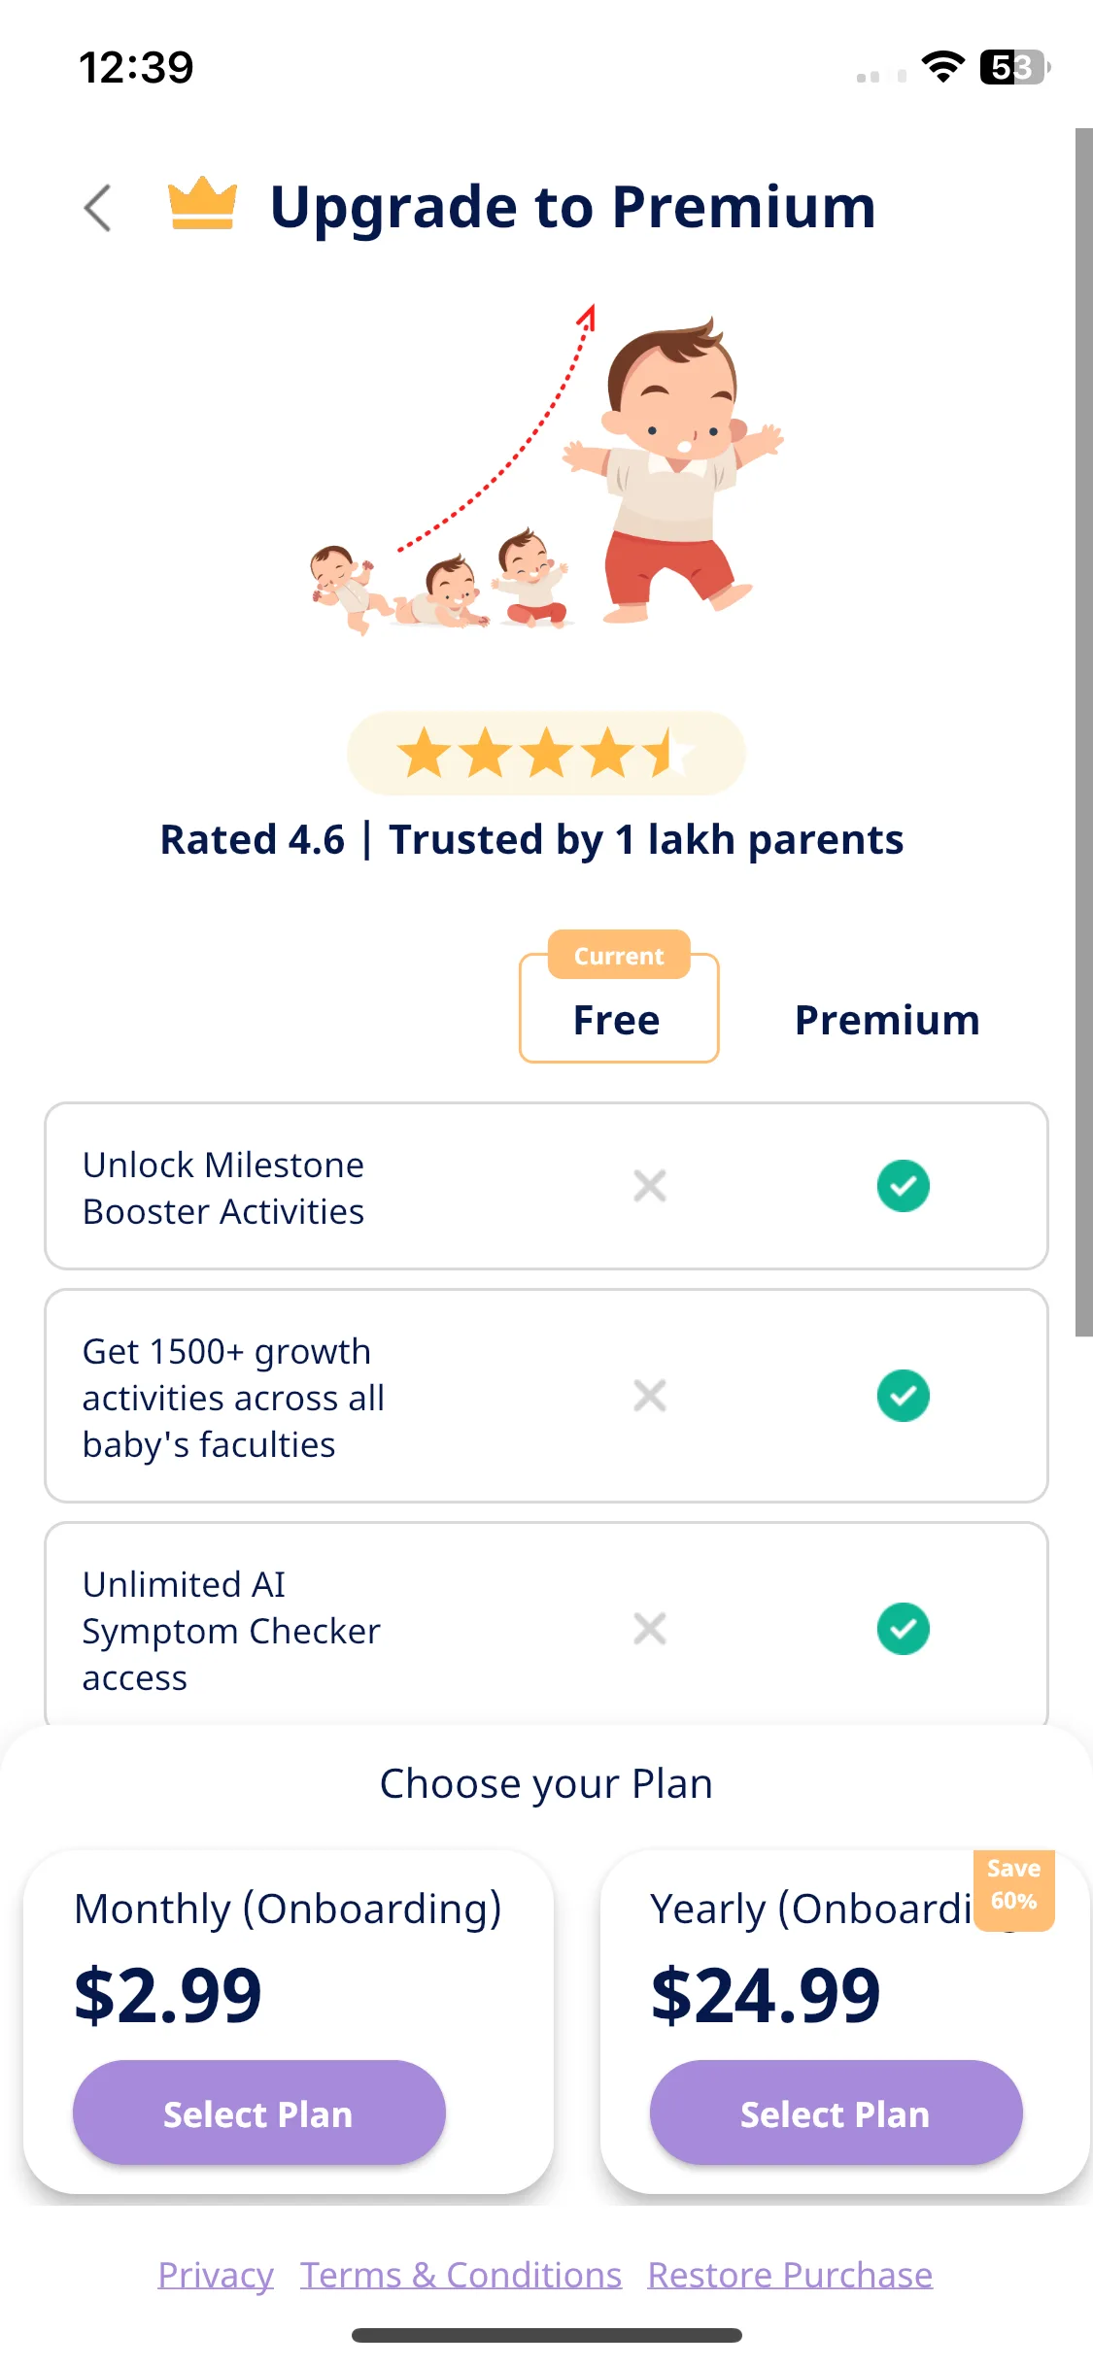Open the Terms & Conditions link

(x=461, y=2275)
